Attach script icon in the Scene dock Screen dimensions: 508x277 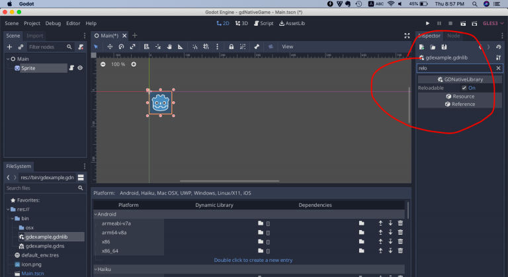coord(81,47)
